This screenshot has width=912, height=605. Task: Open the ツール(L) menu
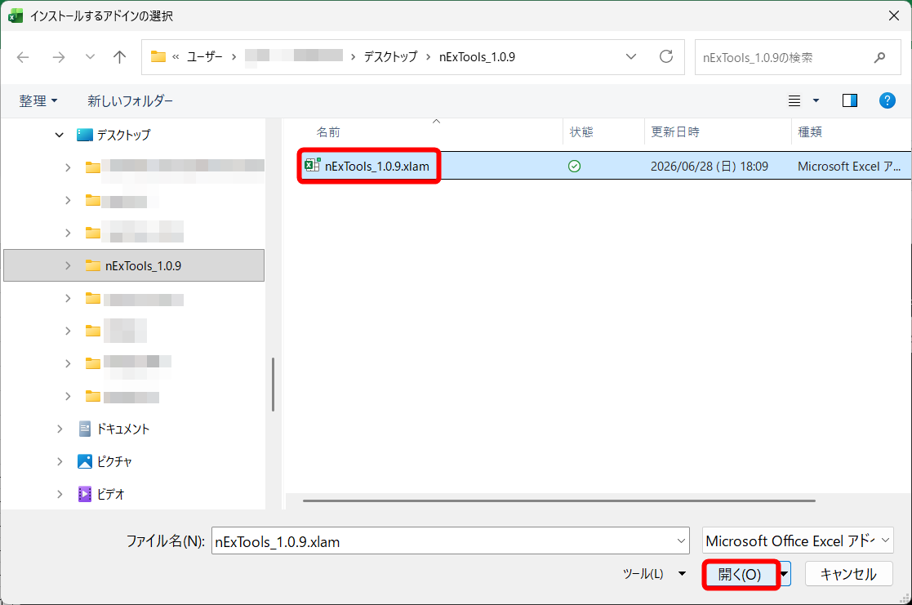click(x=654, y=574)
